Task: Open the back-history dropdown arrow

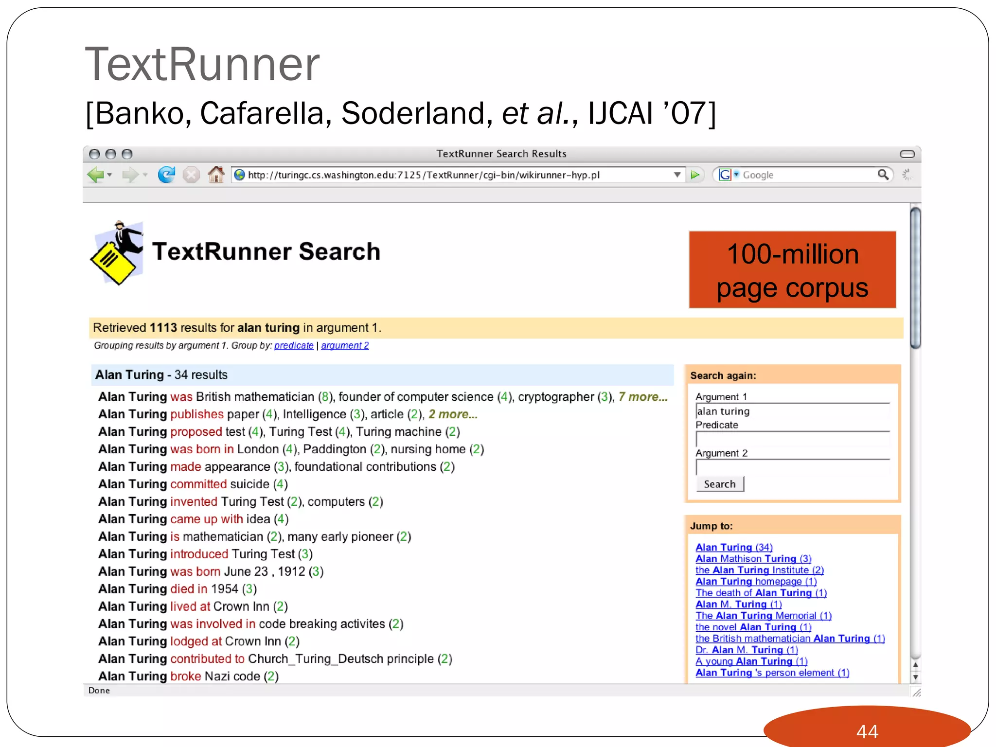Action: pyautogui.click(x=110, y=175)
